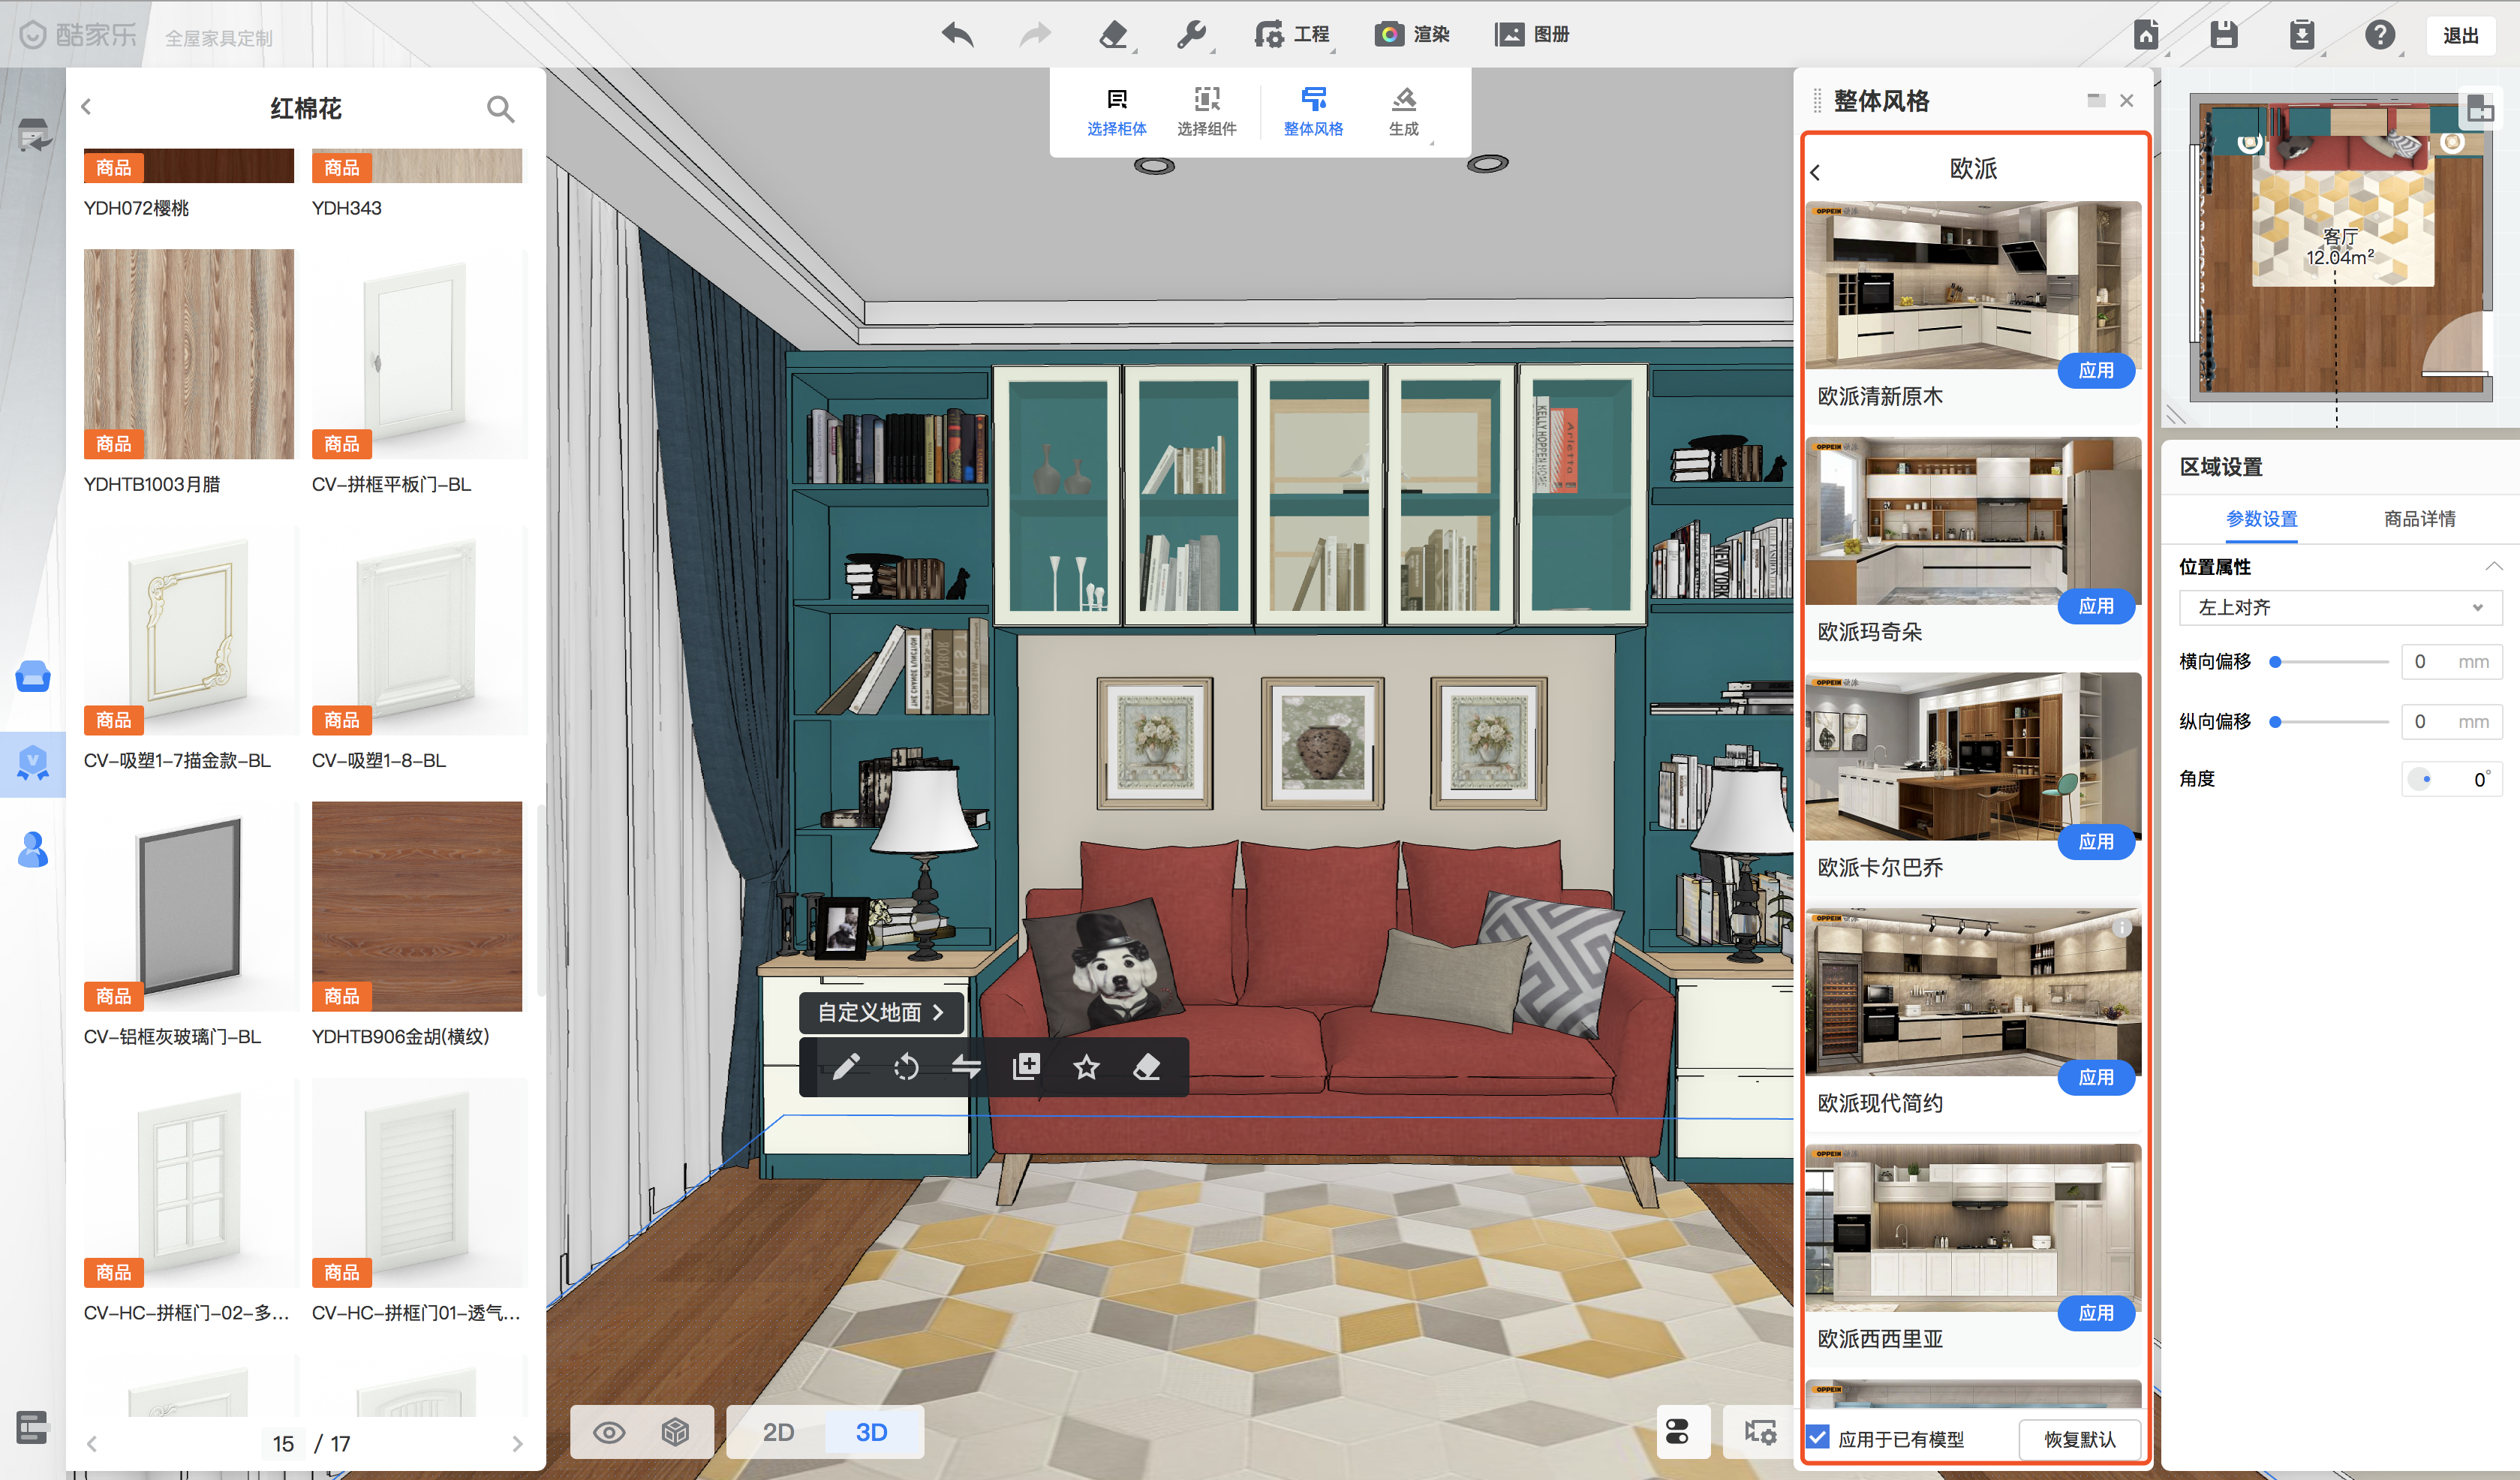Image resolution: width=2520 pixels, height=1480 pixels.
Task: Click the 横向偏移 value input field
Action: click(2451, 662)
